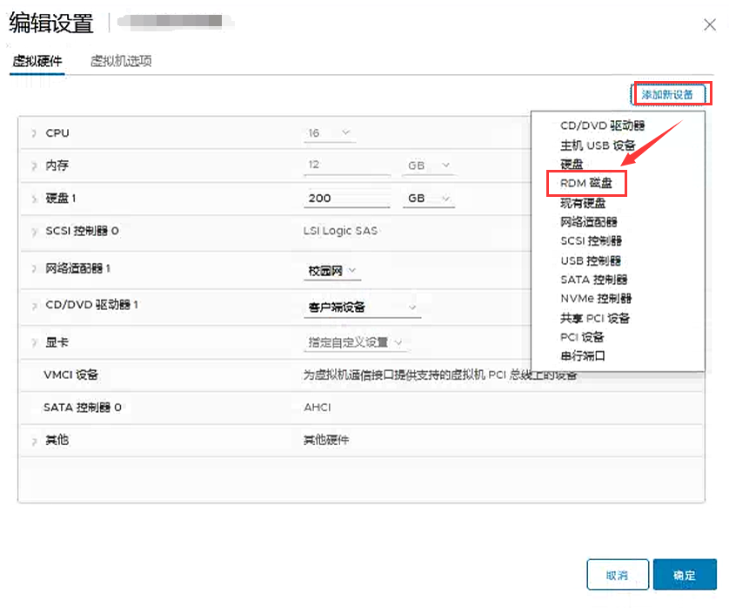Open the memory unit GB dropdown
Image resolution: width=729 pixels, height=608 pixels.
pos(428,166)
